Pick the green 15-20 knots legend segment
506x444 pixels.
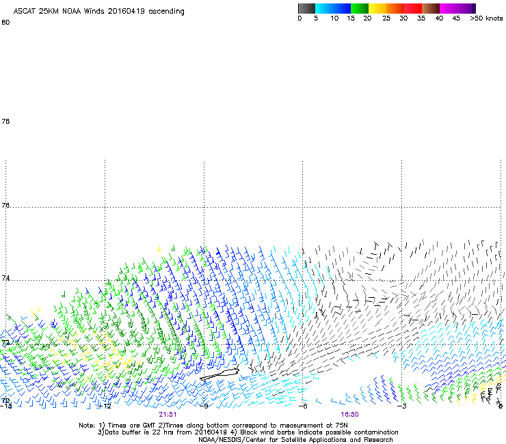(x=360, y=8)
